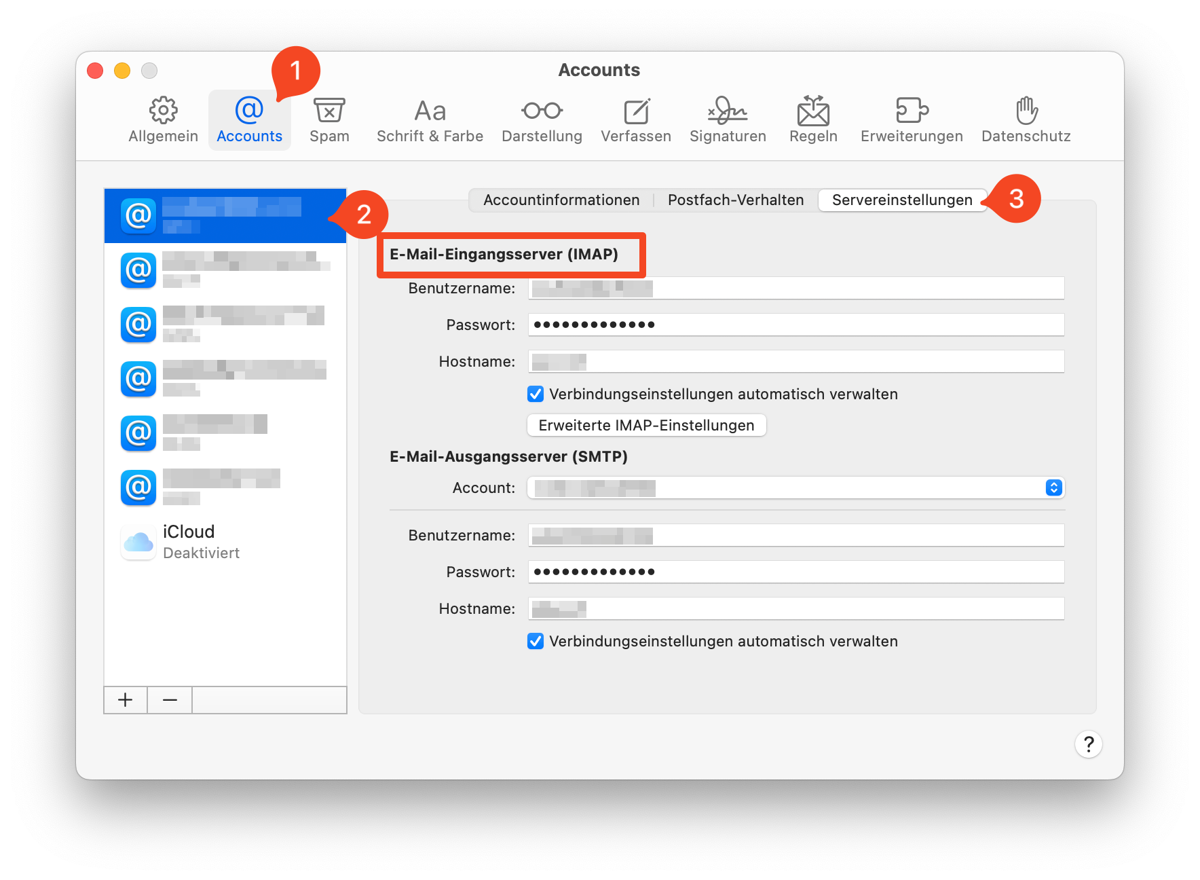This screenshot has height=880, width=1200.
Task: Switch to the Accountinformationen tab
Action: [561, 200]
